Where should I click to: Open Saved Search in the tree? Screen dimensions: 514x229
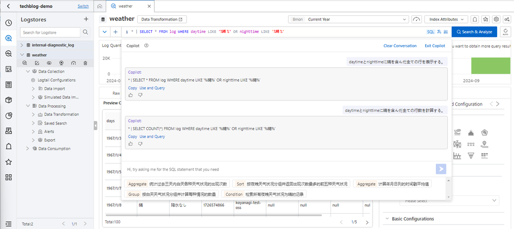(55, 123)
